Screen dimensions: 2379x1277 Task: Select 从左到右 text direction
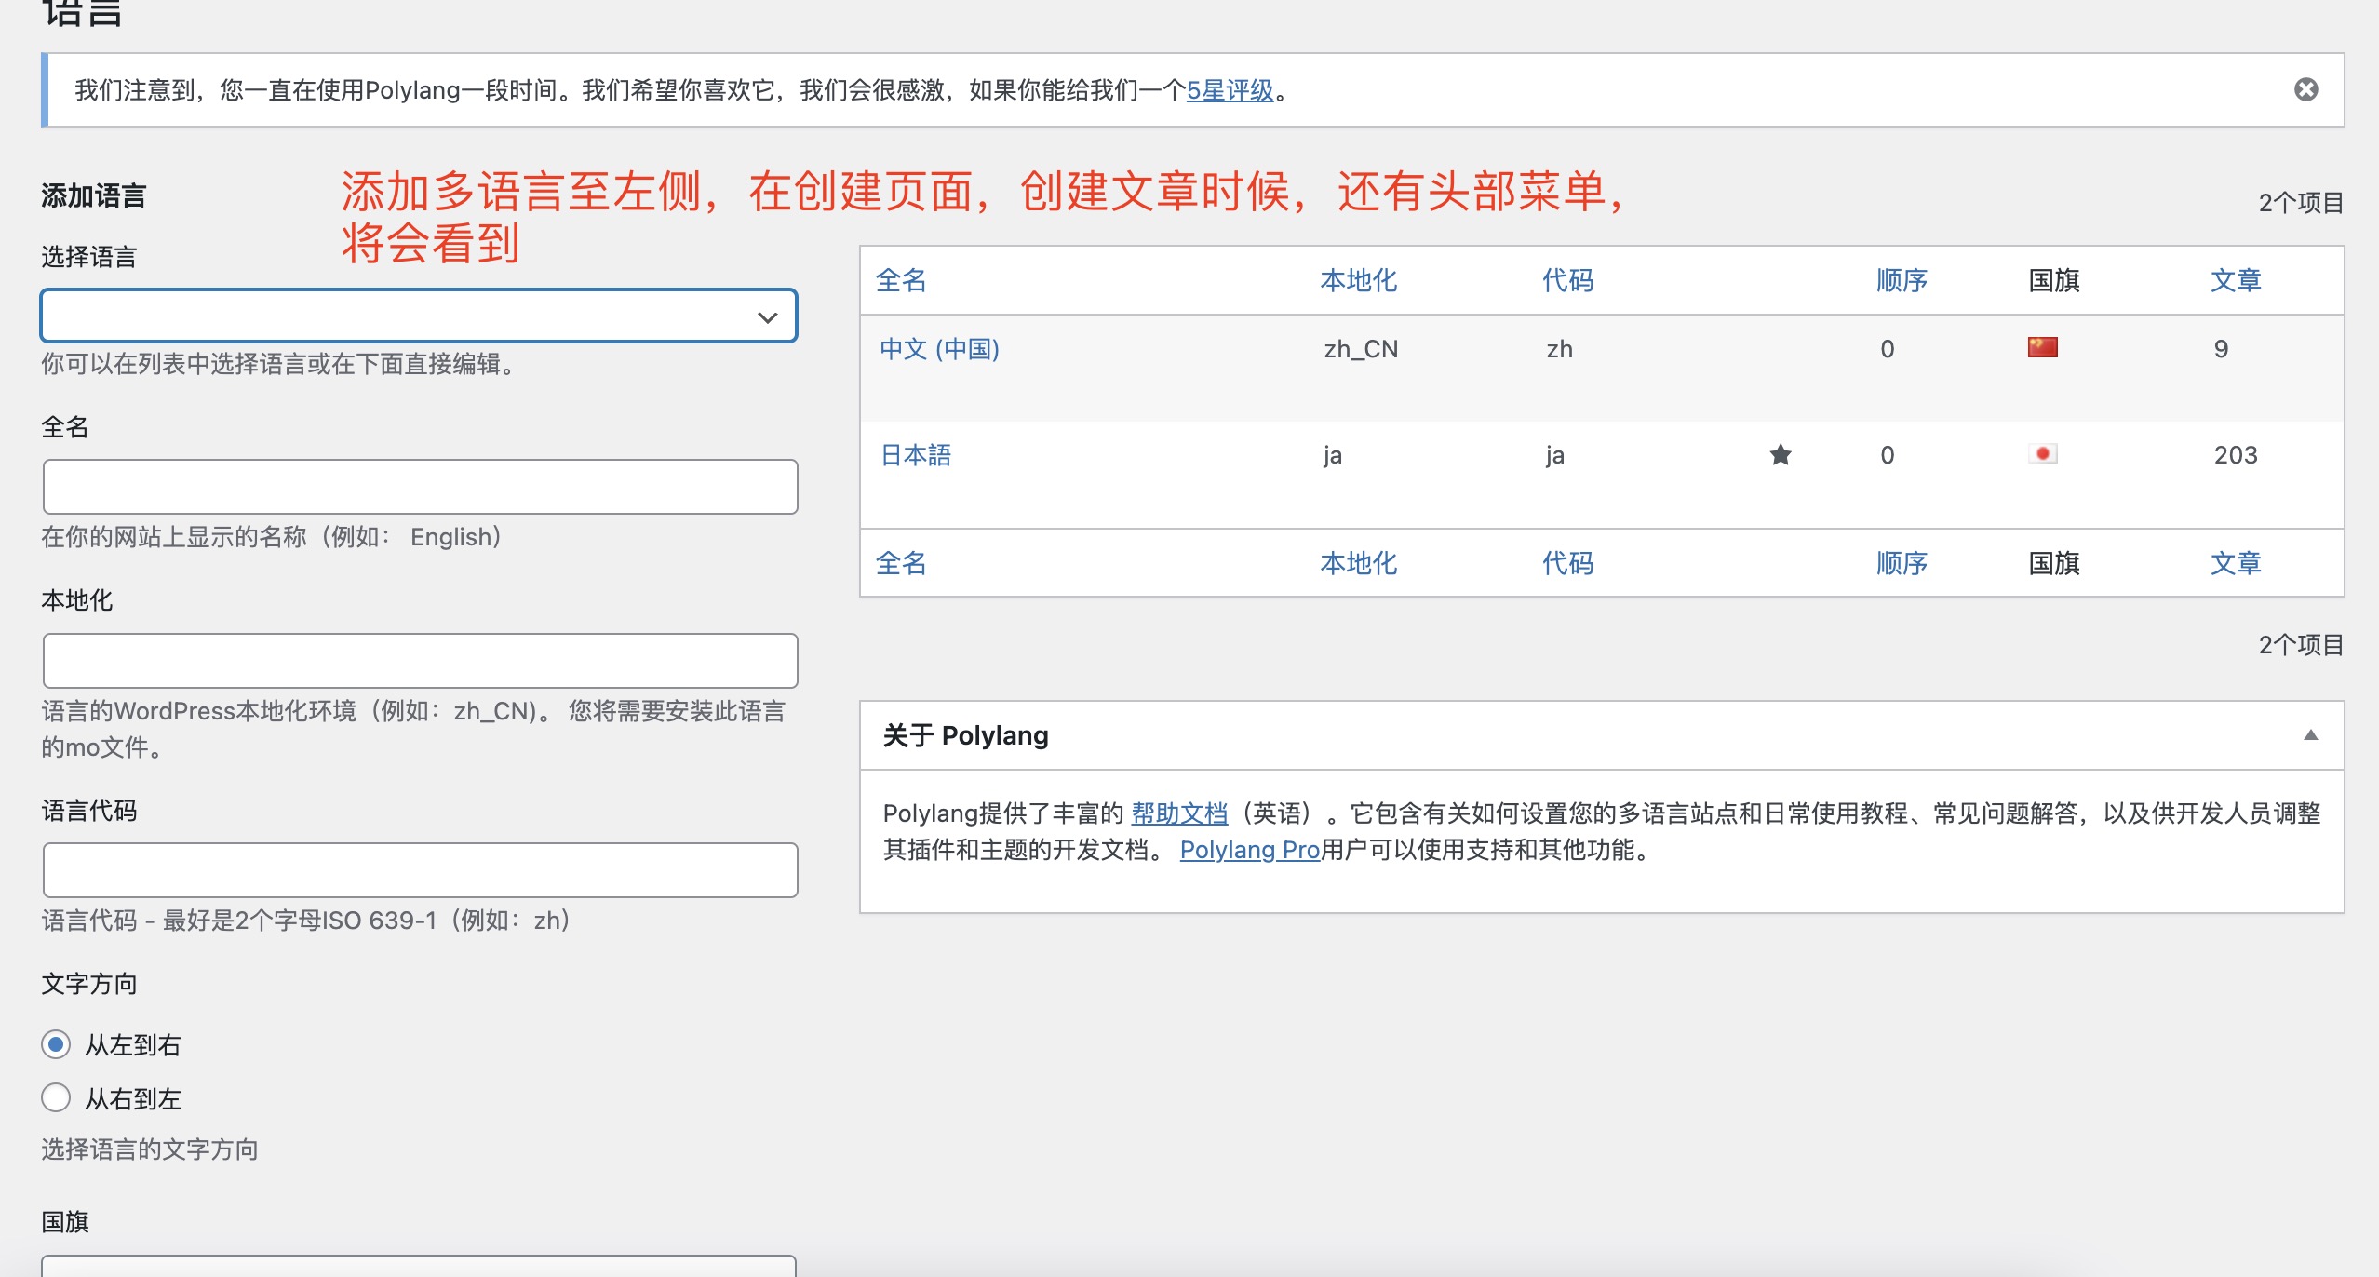(56, 1044)
